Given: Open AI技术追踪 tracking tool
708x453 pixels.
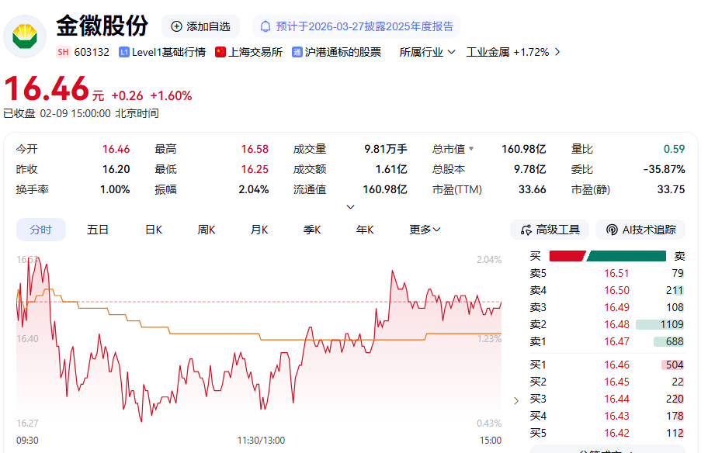Looking at the screenshot, I should [641, 230].
